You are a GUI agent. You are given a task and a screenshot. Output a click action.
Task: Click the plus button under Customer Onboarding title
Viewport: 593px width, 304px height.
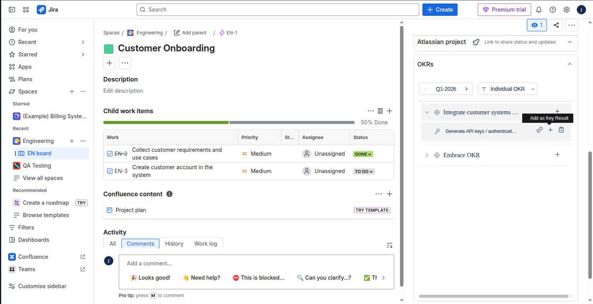(109, 63)
